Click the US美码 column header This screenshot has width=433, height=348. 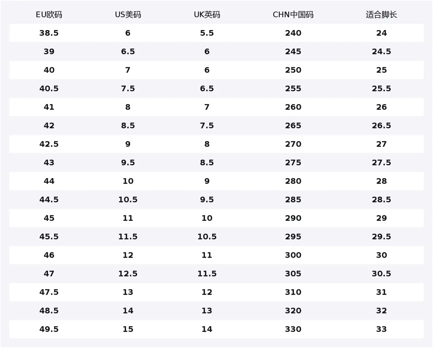click(x=128, y=15)
